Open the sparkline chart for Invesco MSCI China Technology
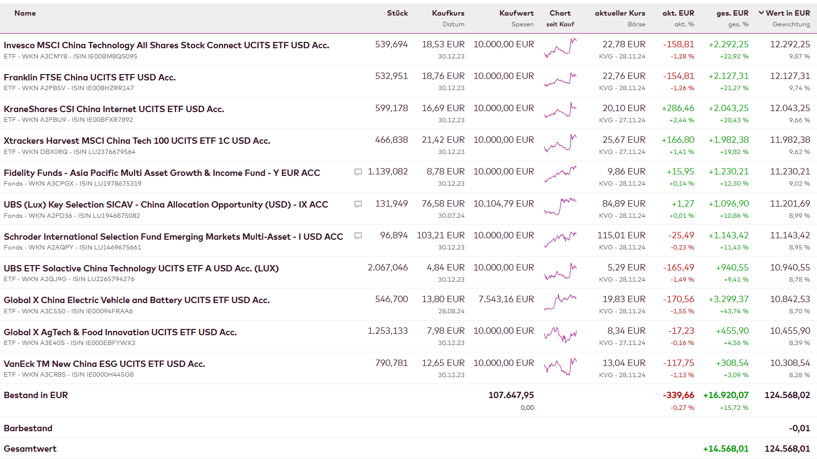This screenshot has height=459, width=817. (x=560, y=48)
